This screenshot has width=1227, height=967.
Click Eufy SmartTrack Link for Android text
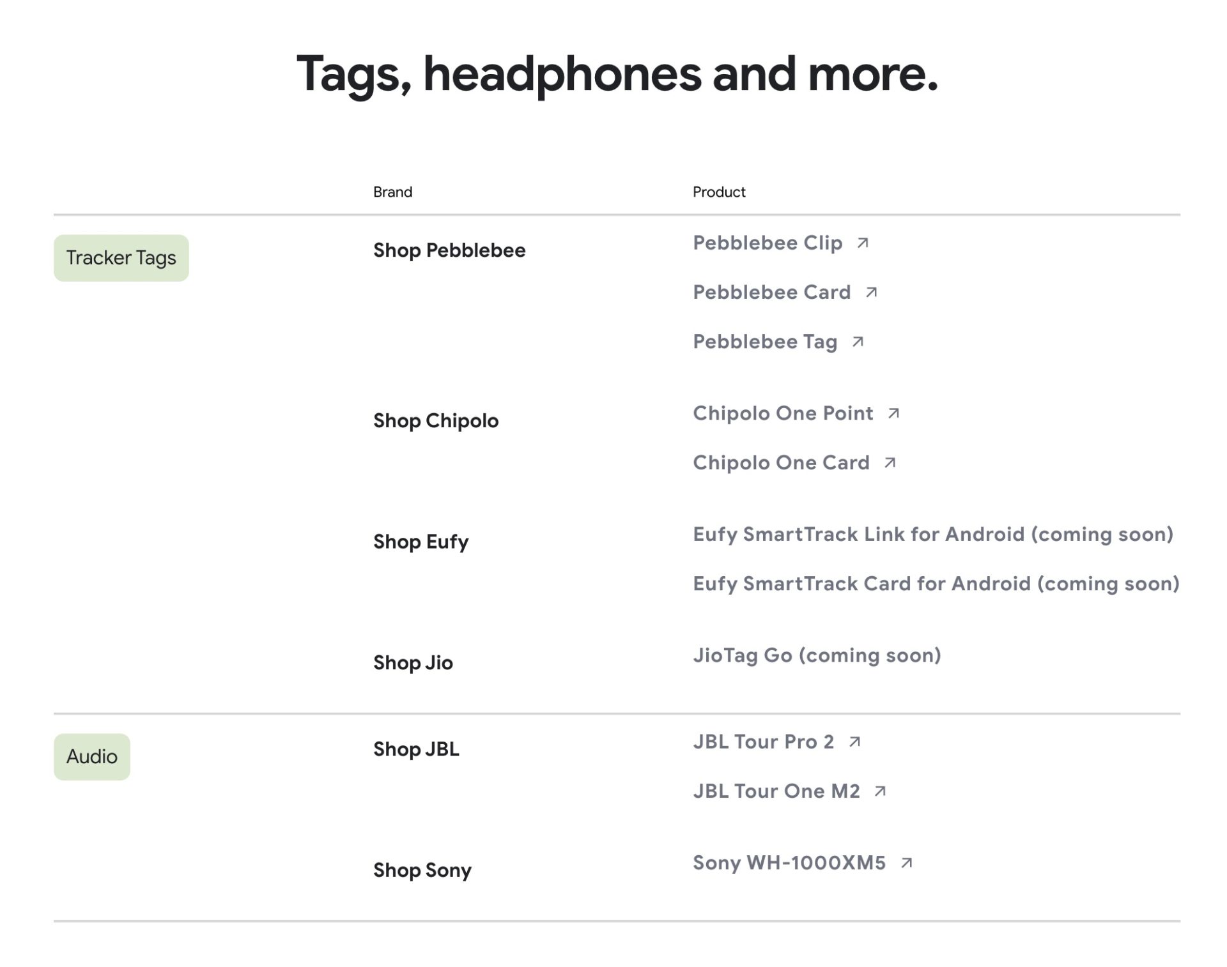(933, 535)
